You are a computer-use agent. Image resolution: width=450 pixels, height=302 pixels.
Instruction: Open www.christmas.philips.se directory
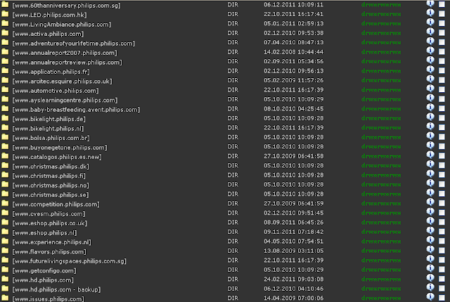[x=51, y=195]
